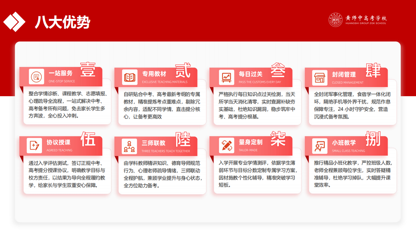The image size is (416, 233).
Task: Click the paragraph starting 由学科教师精讲知识
Action: point(163,174)
